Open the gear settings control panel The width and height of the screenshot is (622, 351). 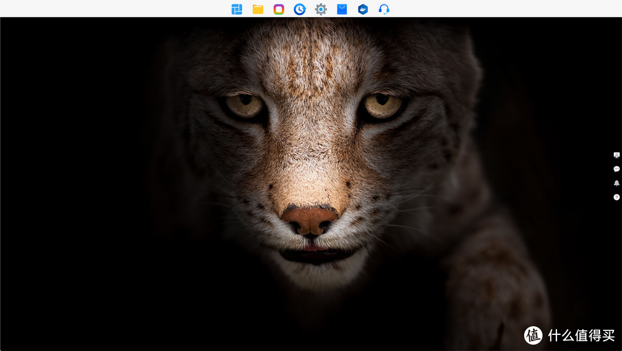pyautogui.click(x=321, y=9)
